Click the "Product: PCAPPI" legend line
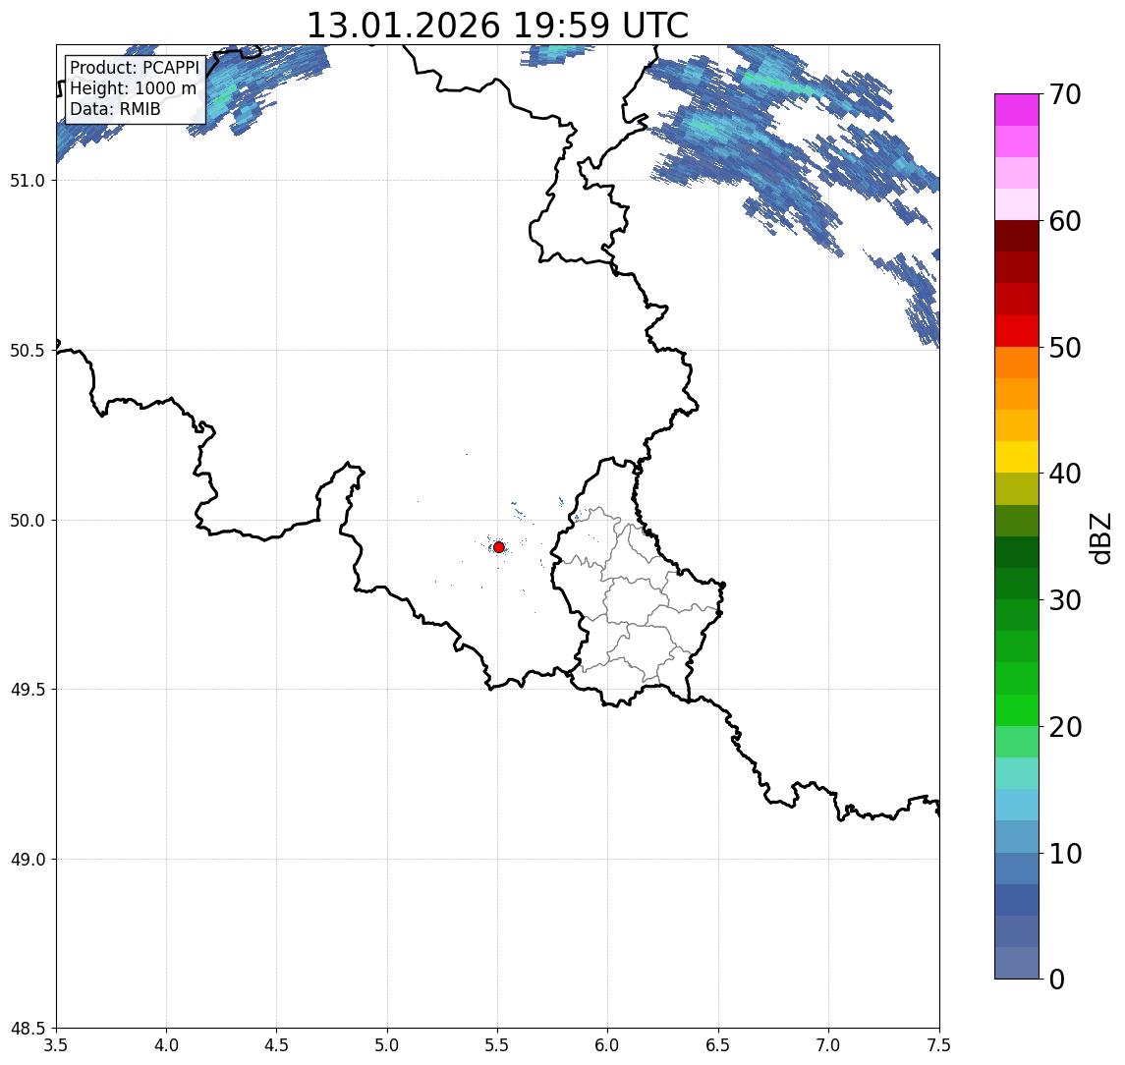Screen dimensions: 1125x1065 (x=135, y=68)
